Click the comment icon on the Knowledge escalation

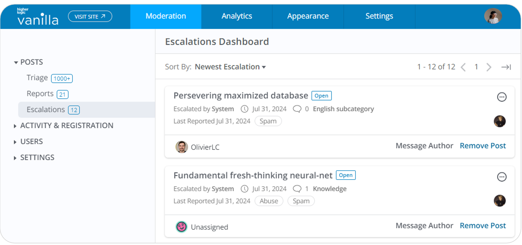(297, 189)
